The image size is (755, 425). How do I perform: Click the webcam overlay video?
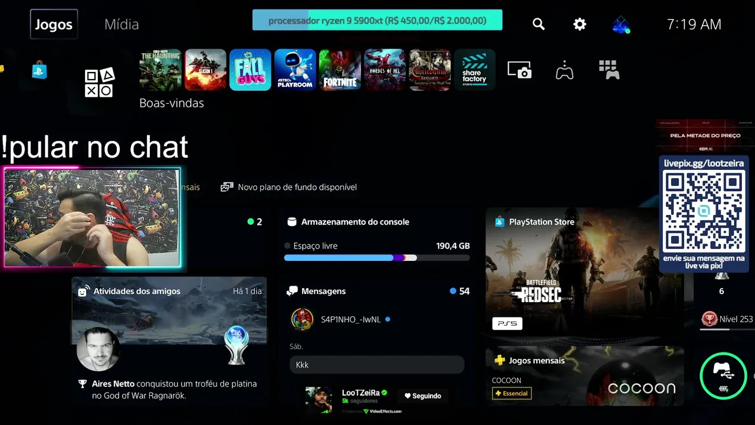tap(92, 218)
